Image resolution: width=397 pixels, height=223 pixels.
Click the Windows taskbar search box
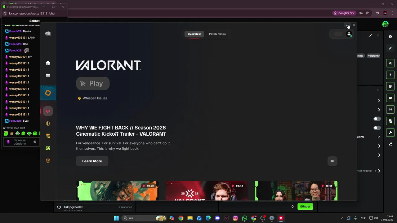click(144, 218)
